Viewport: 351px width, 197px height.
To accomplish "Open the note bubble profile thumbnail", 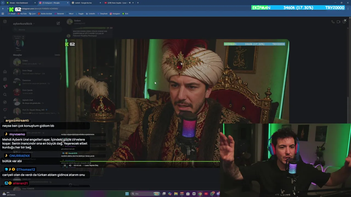I will pyautogui.click(x=19, y=44).
